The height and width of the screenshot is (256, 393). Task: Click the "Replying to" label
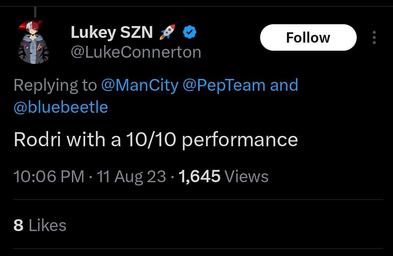pos(55,85)
